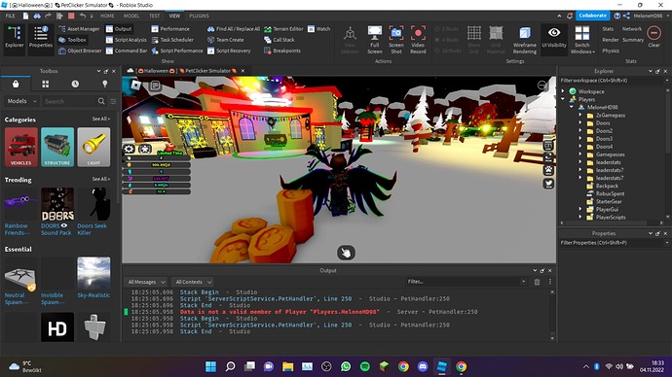The image size is (672, 377).
Task: Toggle UI Visibility
Action: (554, 39)
